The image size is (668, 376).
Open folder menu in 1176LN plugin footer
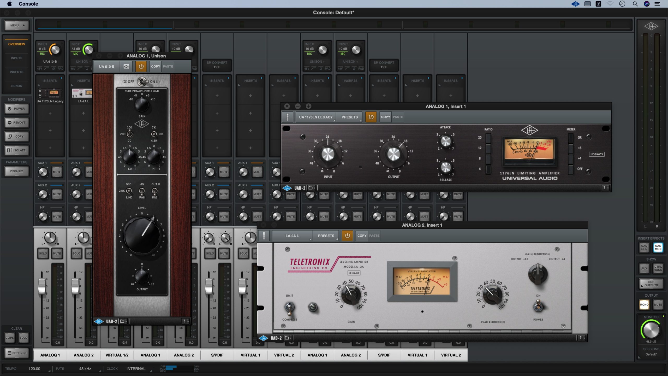click(x=312, y=188)
